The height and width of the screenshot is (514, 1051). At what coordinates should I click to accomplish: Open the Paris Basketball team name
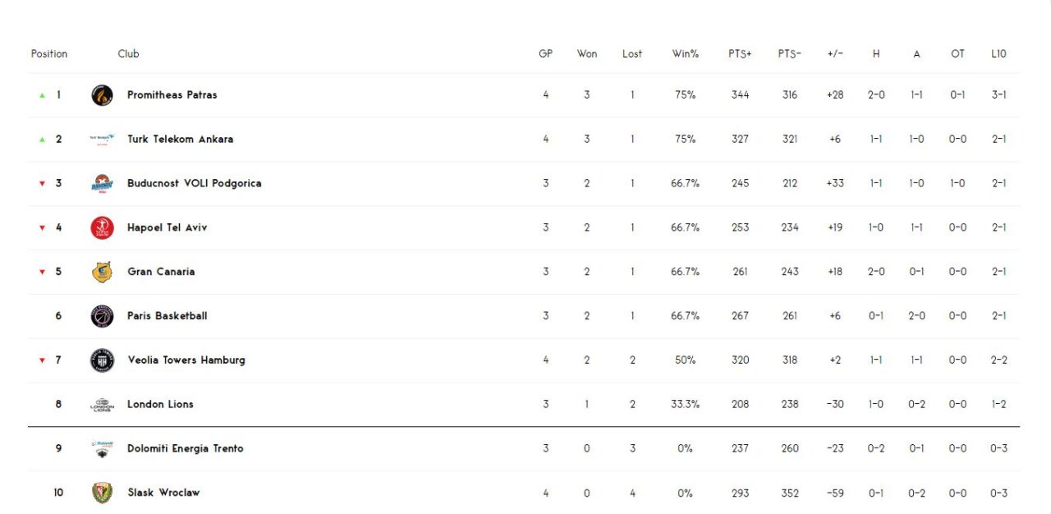[167, 316]
